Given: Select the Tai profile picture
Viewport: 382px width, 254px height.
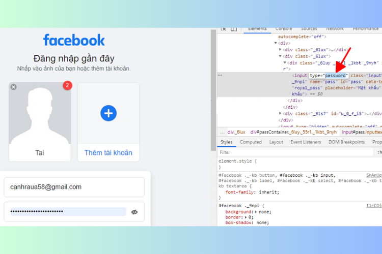Looking at the screenshot, I should tap(40, 113).
